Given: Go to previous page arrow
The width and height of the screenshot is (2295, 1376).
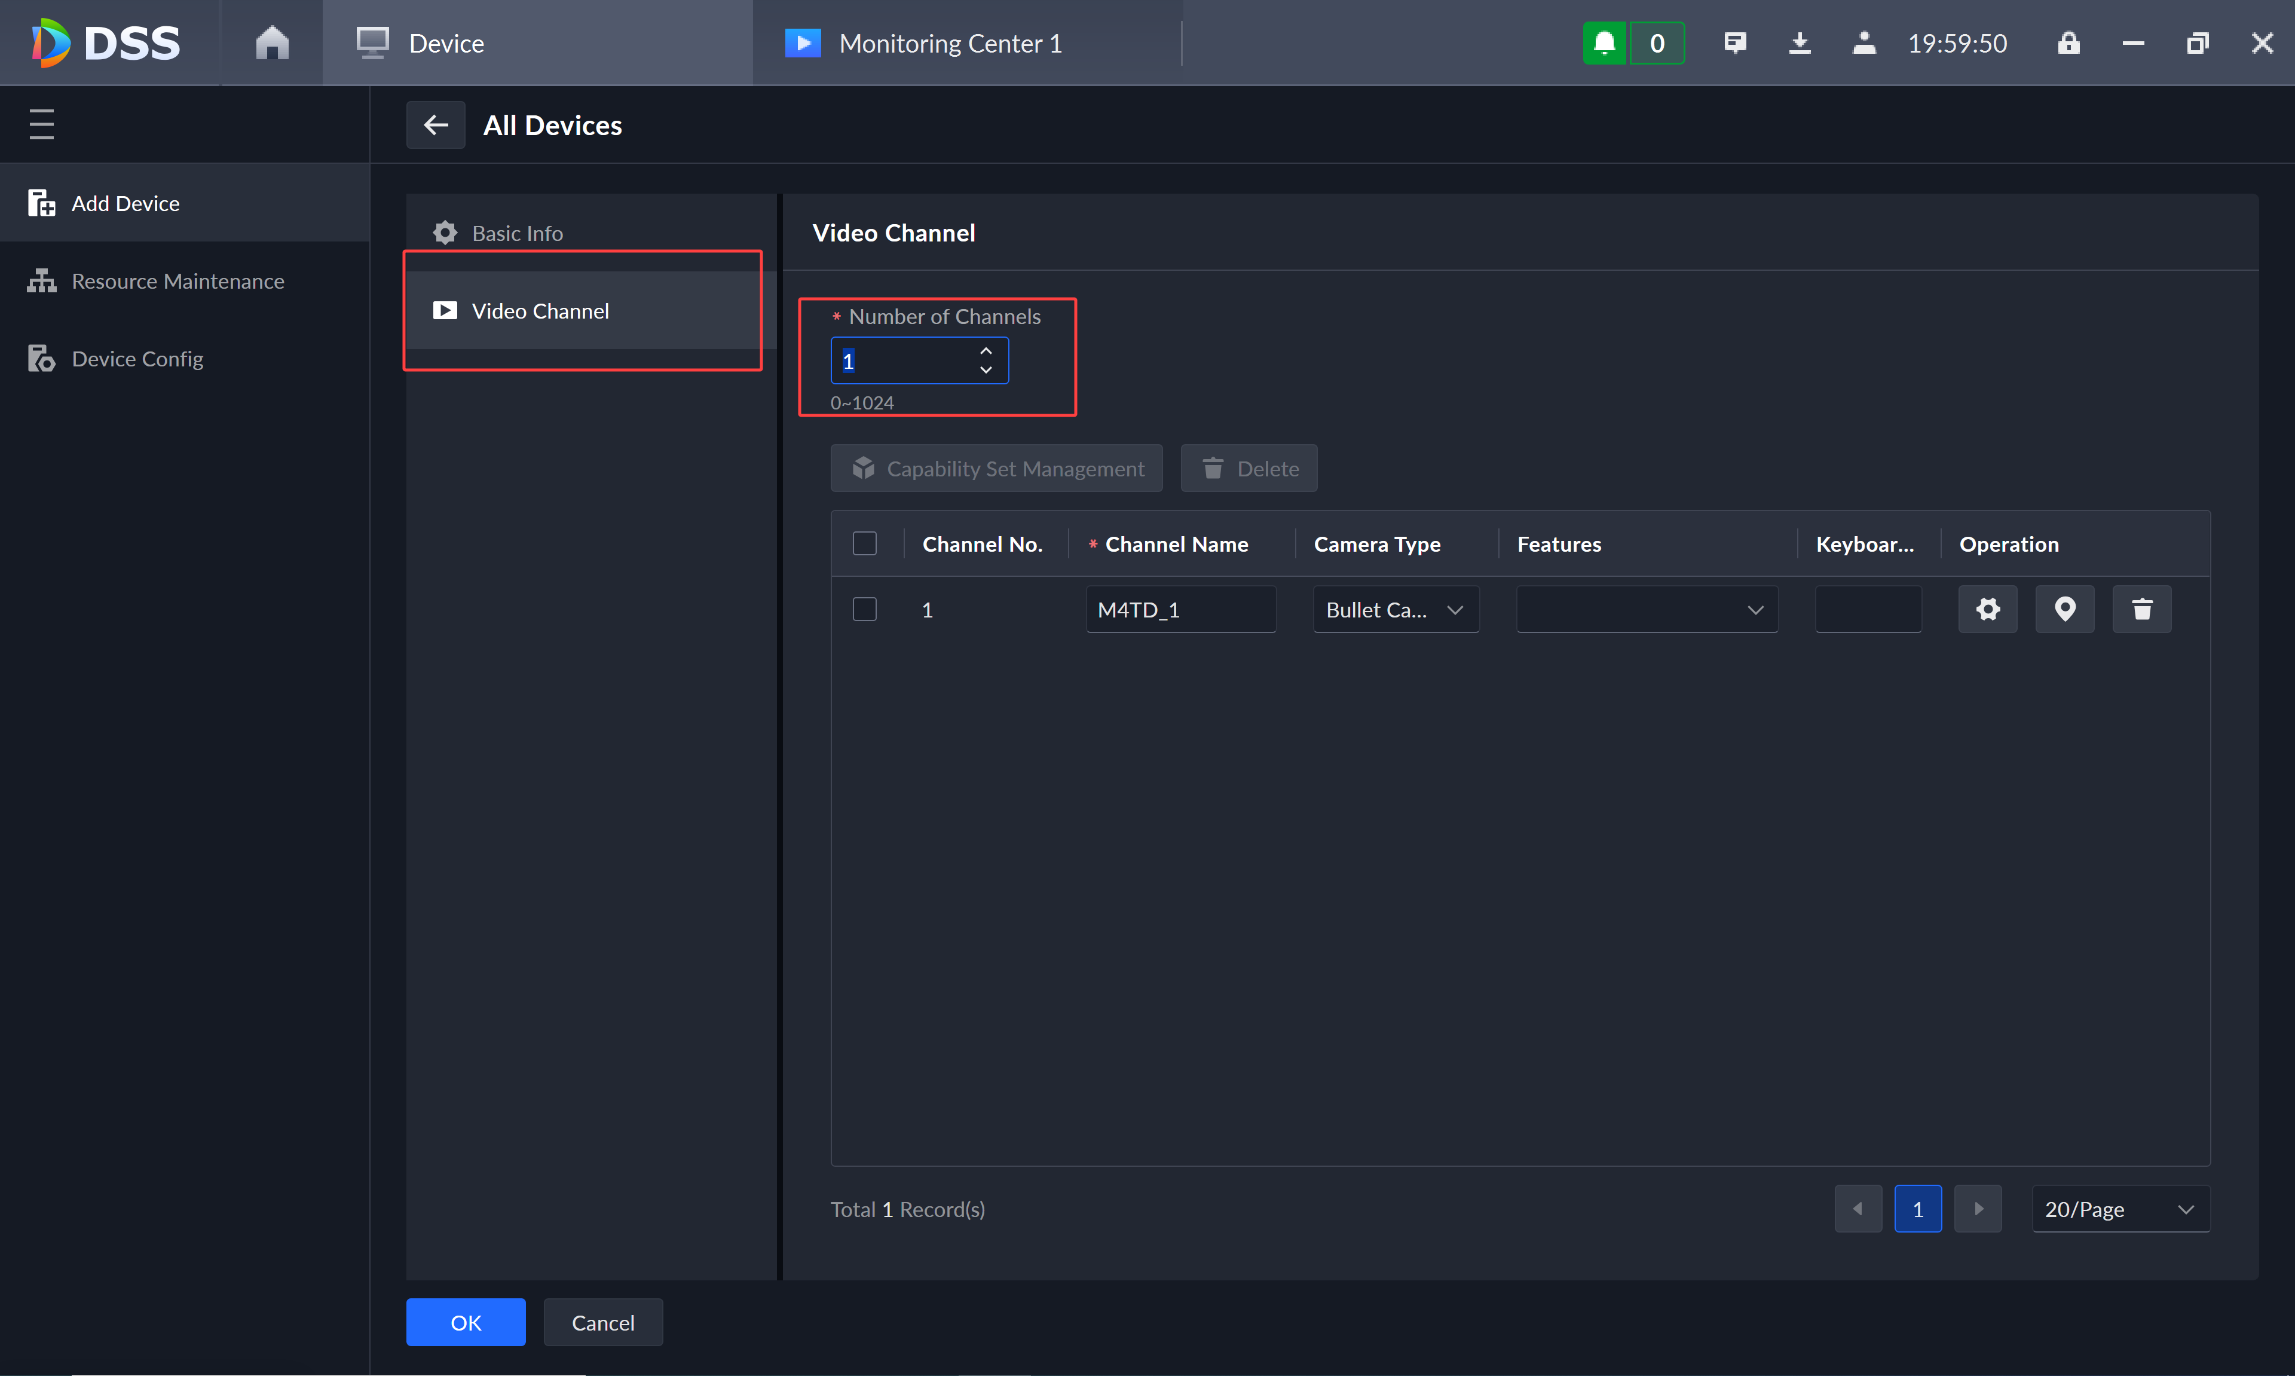Looking at the screenshot, I should pos(1859,1209).
